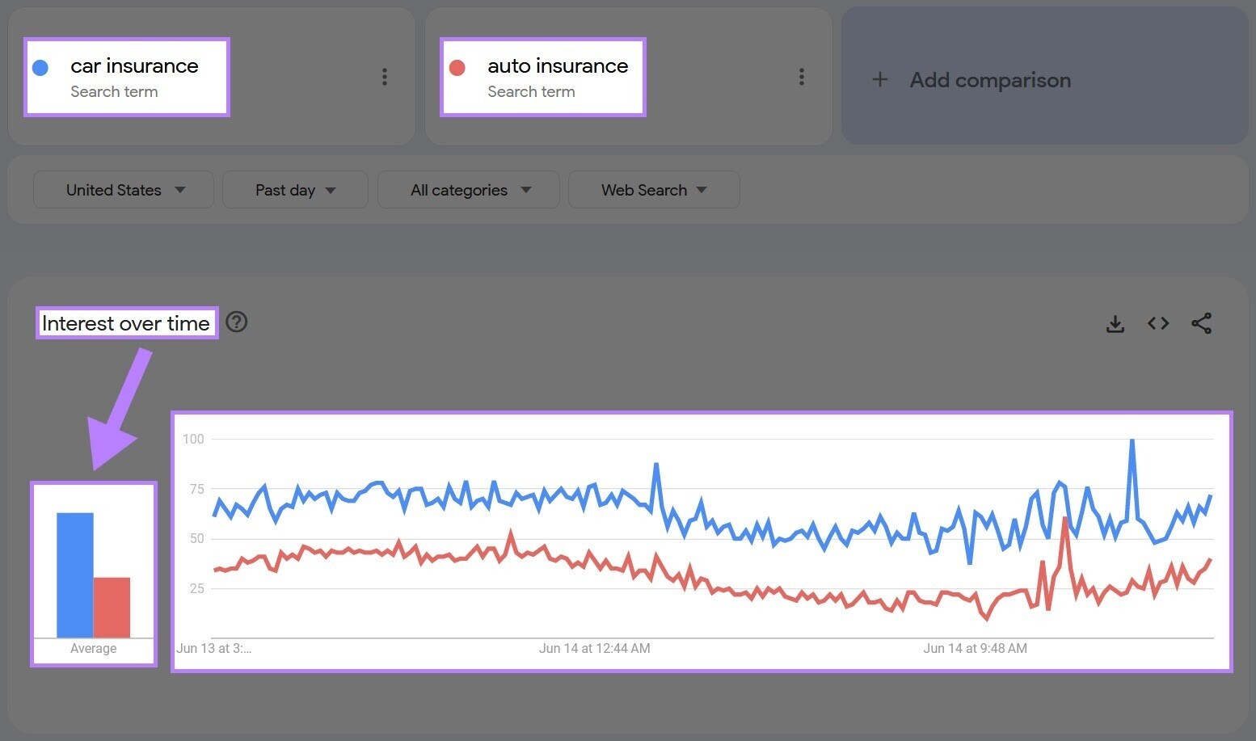
Task: Click the red dot marker for auto insurance
Action: coord(457,67)
